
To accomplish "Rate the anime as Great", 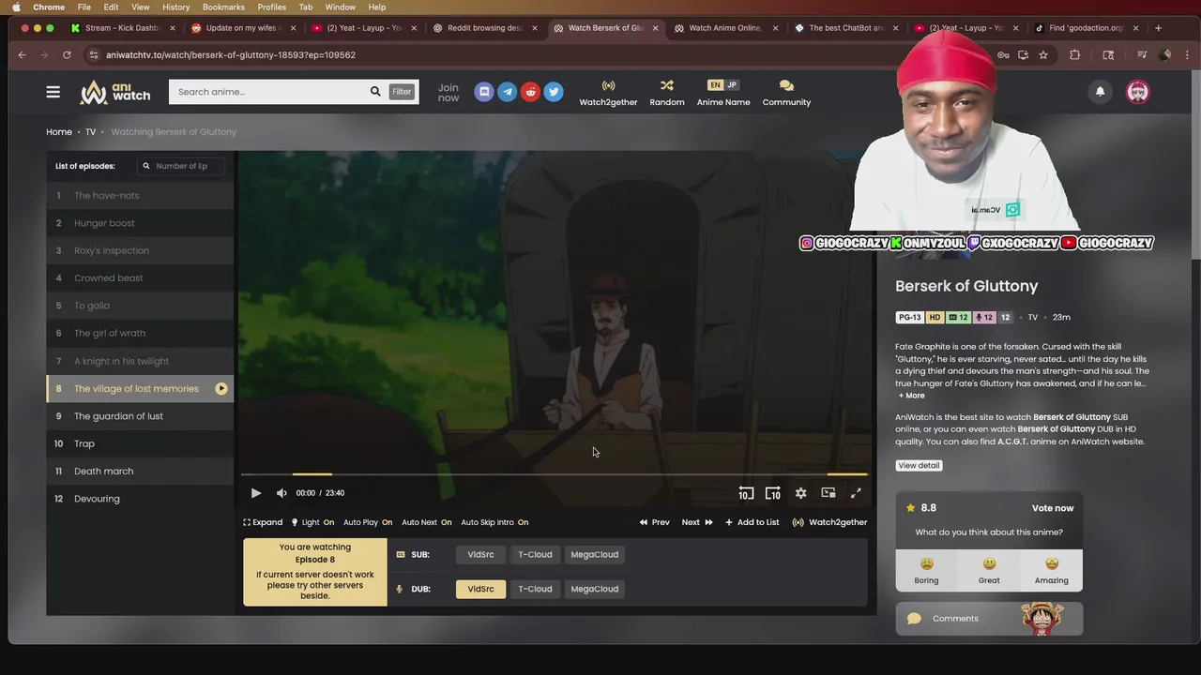I will pos(989,570).
